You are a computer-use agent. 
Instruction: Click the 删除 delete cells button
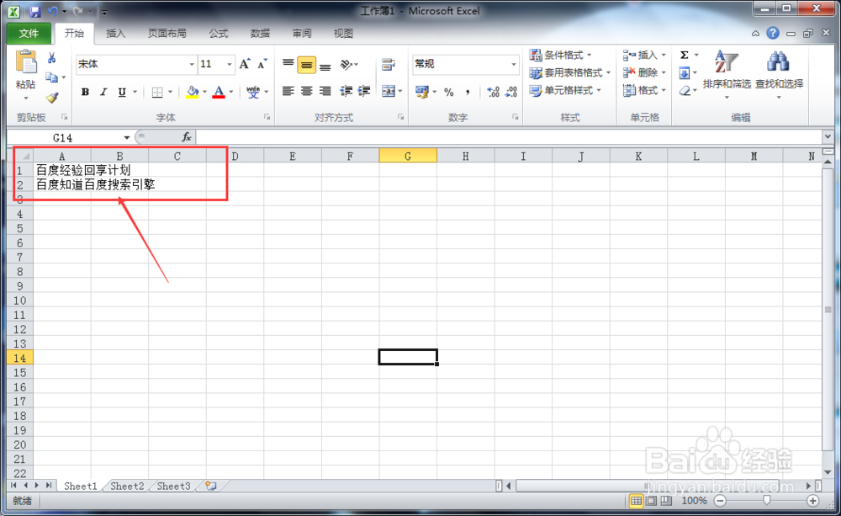tap(640, 72)
